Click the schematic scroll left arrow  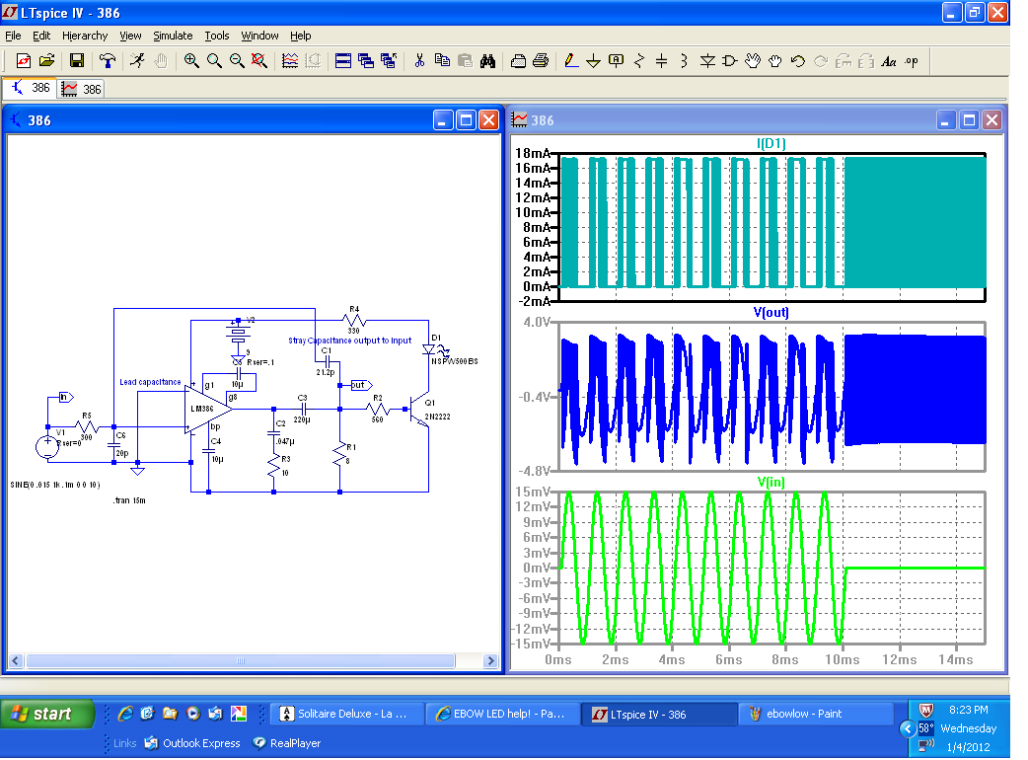tap(16, 661)
